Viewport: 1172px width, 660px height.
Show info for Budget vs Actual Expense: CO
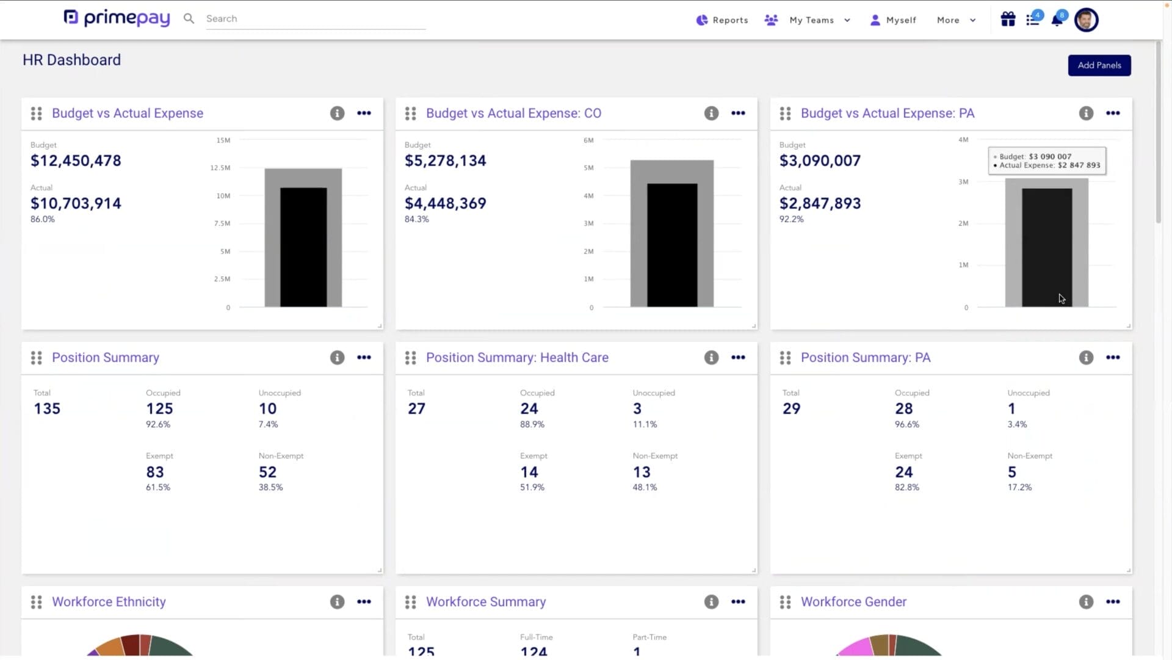[711, 113]
